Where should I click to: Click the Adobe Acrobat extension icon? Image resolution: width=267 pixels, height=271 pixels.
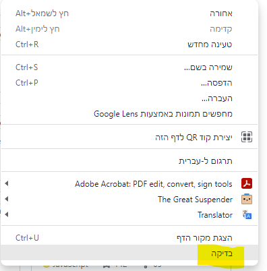(247, 183)
